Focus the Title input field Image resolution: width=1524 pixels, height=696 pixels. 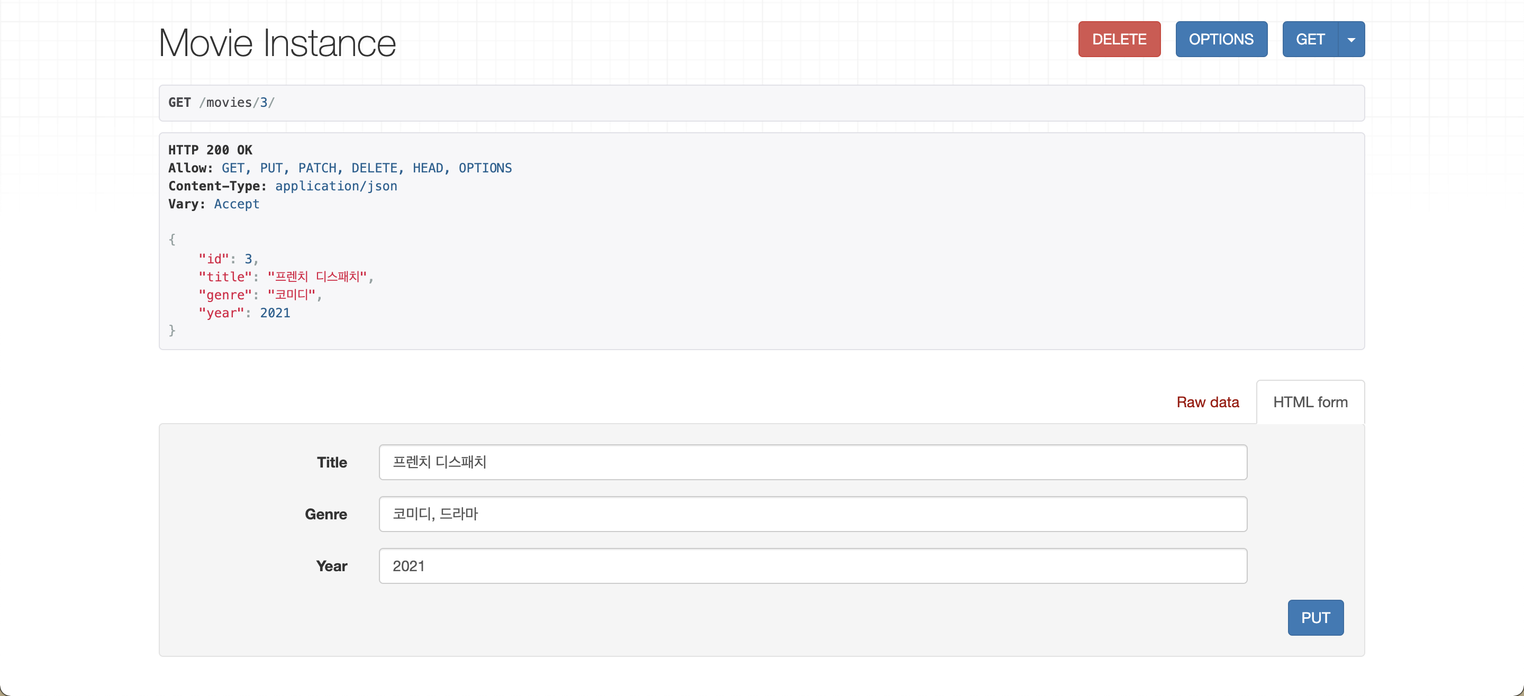(x=812, y=462)
